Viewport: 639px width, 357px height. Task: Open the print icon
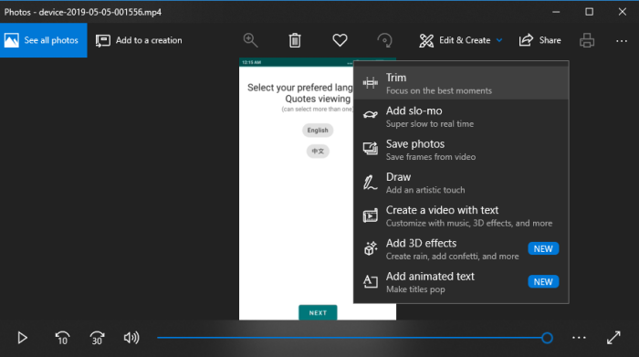pyautogui.click(x=587, y=40)
